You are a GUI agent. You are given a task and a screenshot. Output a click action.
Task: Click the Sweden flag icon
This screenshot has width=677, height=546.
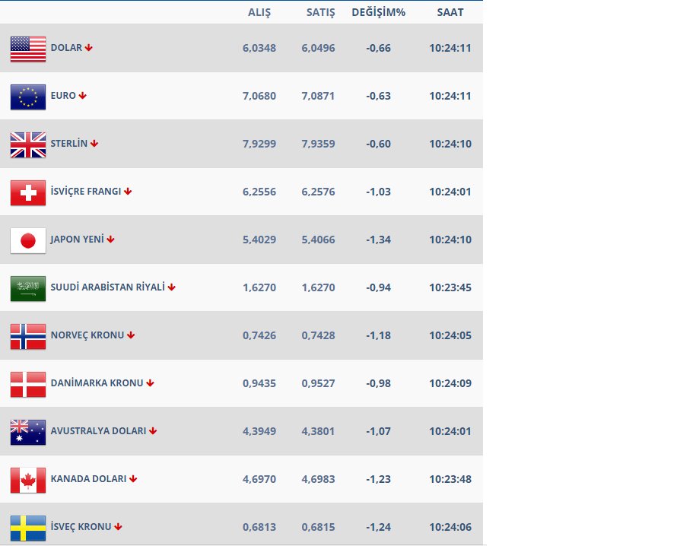[x=28, y=528]
